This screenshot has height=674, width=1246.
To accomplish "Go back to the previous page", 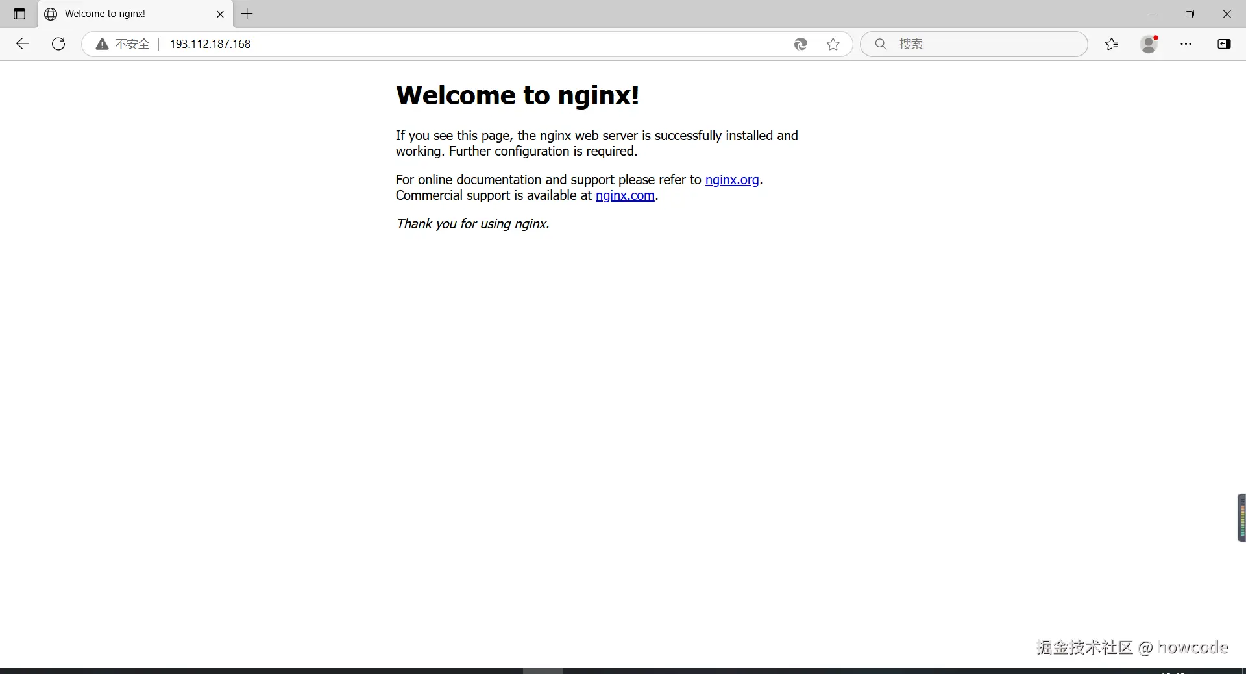I will coord(23,43).
